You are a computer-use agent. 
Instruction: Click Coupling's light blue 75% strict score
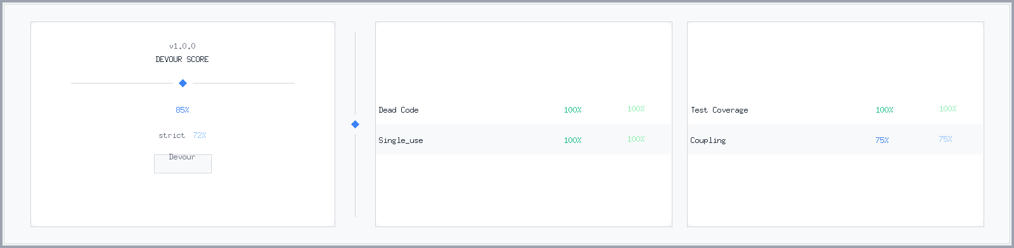point(946,139)
